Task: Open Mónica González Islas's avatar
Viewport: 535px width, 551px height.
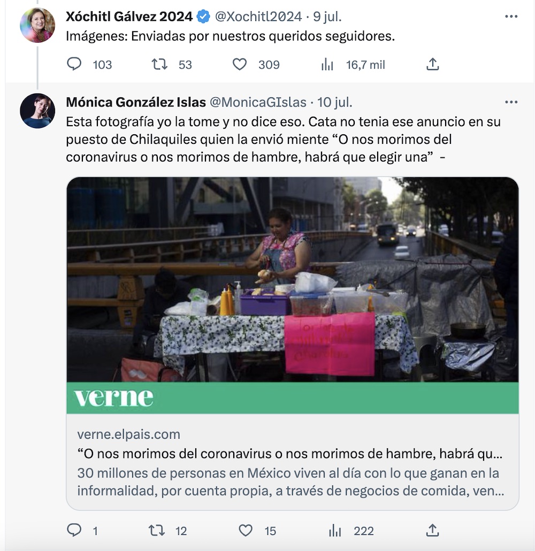Action: (37, 111)
